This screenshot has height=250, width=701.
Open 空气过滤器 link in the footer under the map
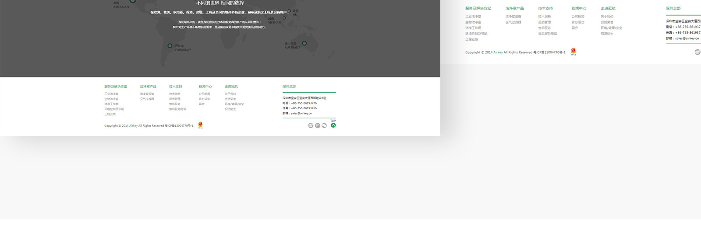(x=147, y=99)
